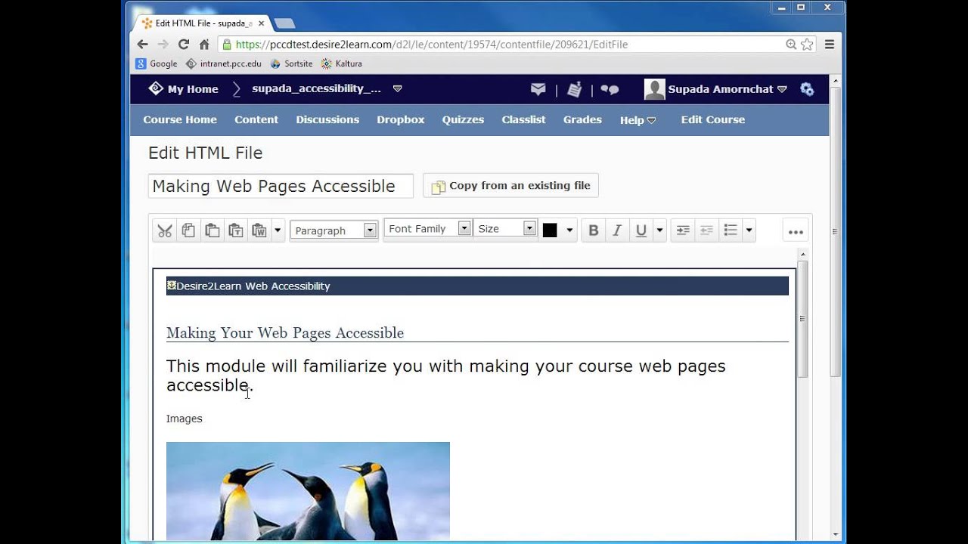Open message alerts envelope icon
The height and width of the screenshot is (544, 968).
coord(538,89)
